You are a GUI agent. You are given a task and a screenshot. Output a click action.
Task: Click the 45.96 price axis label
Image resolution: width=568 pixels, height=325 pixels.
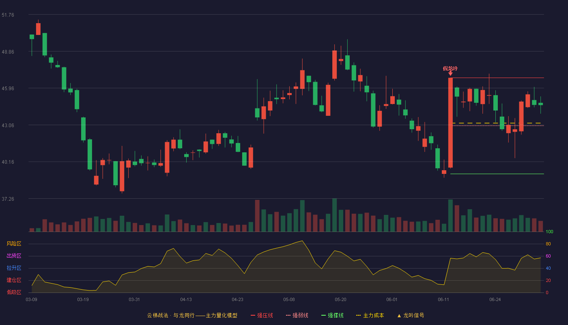(8, 88)
